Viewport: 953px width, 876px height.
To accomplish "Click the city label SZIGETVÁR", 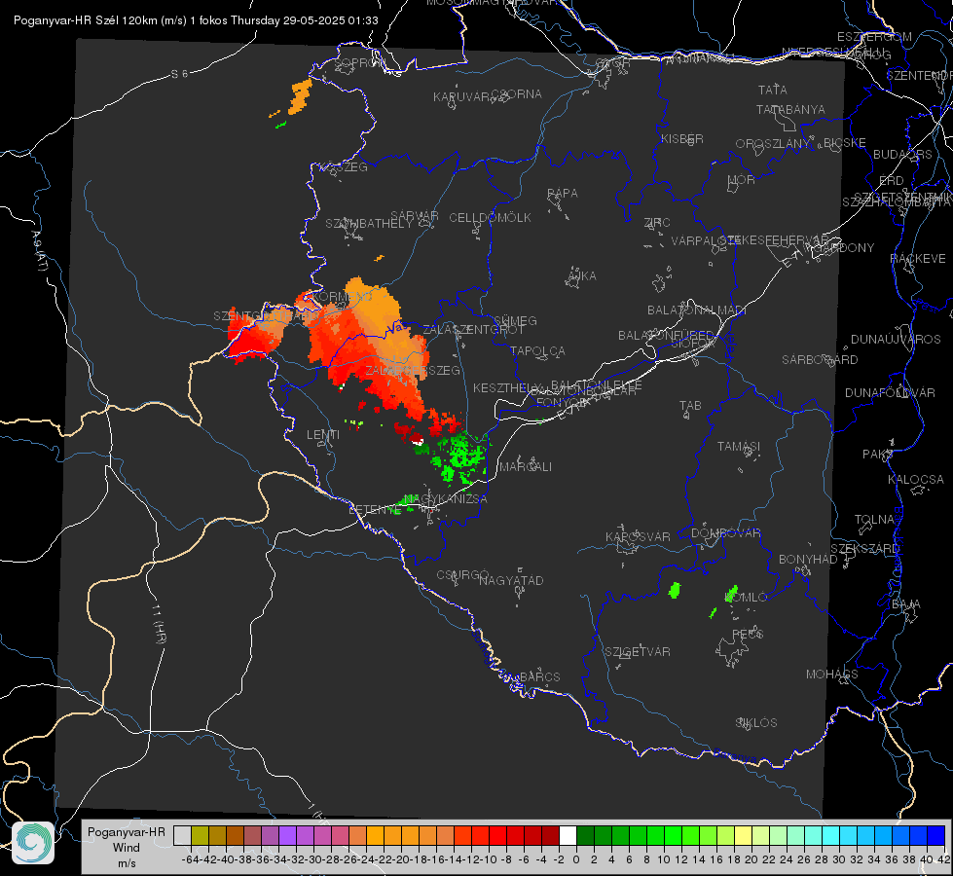I will pos(637,652).
